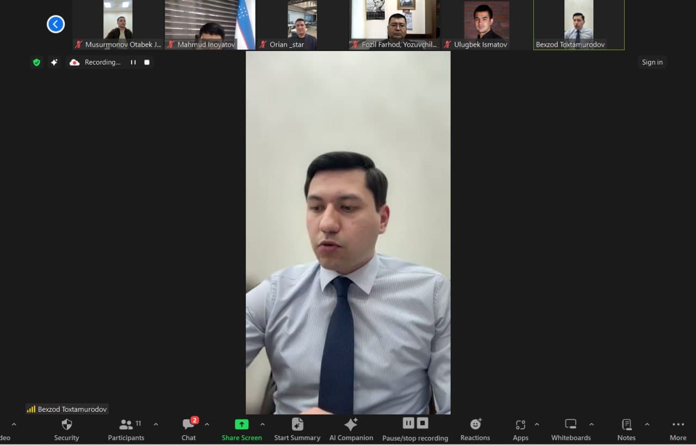This screenshot has width=696, height=446.
Task: Open the Participants panel
Action: (126, 429)
